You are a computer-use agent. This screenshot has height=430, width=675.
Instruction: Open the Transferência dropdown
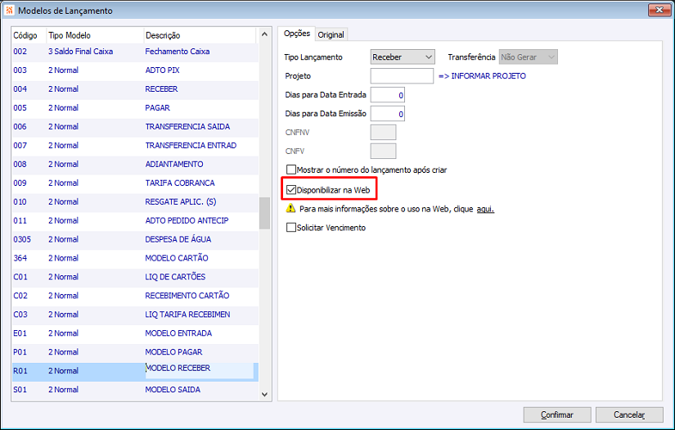pos(529,57)
